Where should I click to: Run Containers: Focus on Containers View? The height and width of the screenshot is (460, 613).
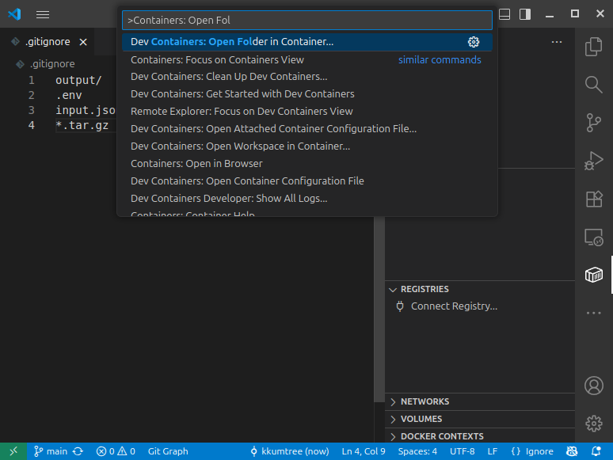coord(306,60)
